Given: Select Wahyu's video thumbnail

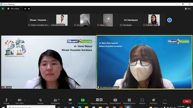Looking at the screenshot, I should coord(108,20).
